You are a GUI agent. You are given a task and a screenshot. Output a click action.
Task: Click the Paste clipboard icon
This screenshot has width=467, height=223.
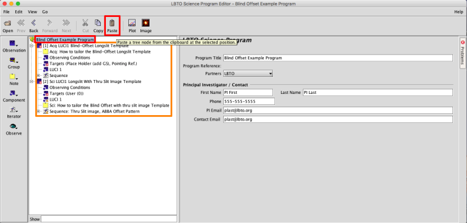click(x=112, y=23)
